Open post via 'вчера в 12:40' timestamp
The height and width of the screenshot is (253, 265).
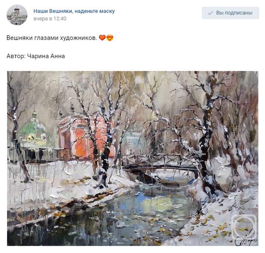pos(50,19)
